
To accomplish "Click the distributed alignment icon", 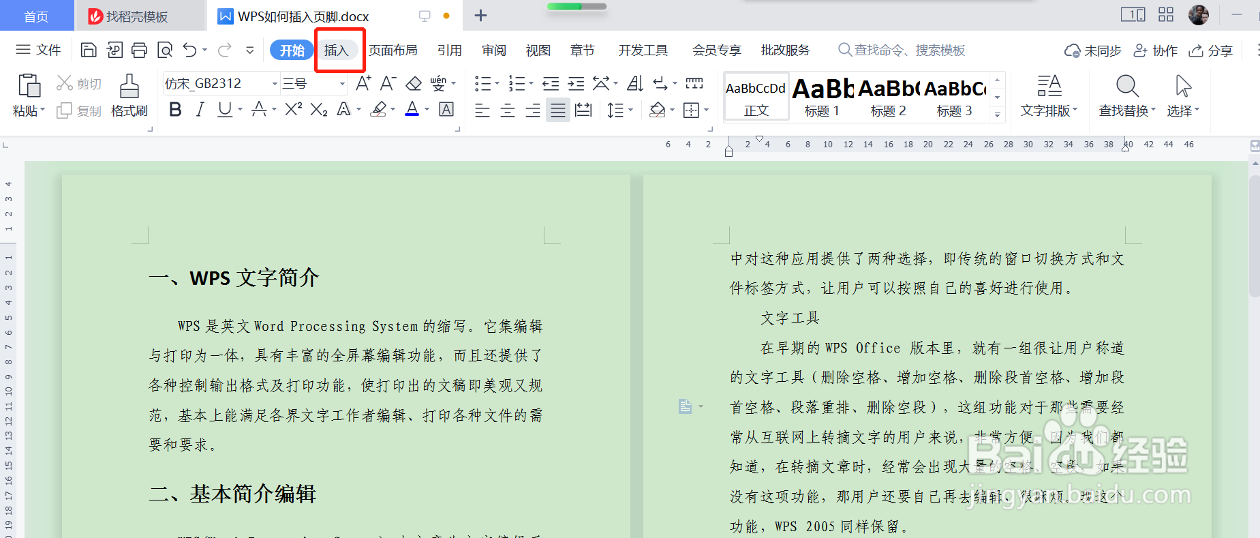I will point(583,110).
